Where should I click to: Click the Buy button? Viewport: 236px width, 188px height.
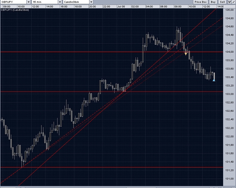pyautogui.click(x=213, y=2)
